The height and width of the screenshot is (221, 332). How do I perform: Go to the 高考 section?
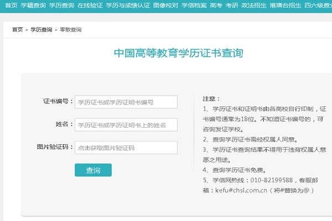216,5
